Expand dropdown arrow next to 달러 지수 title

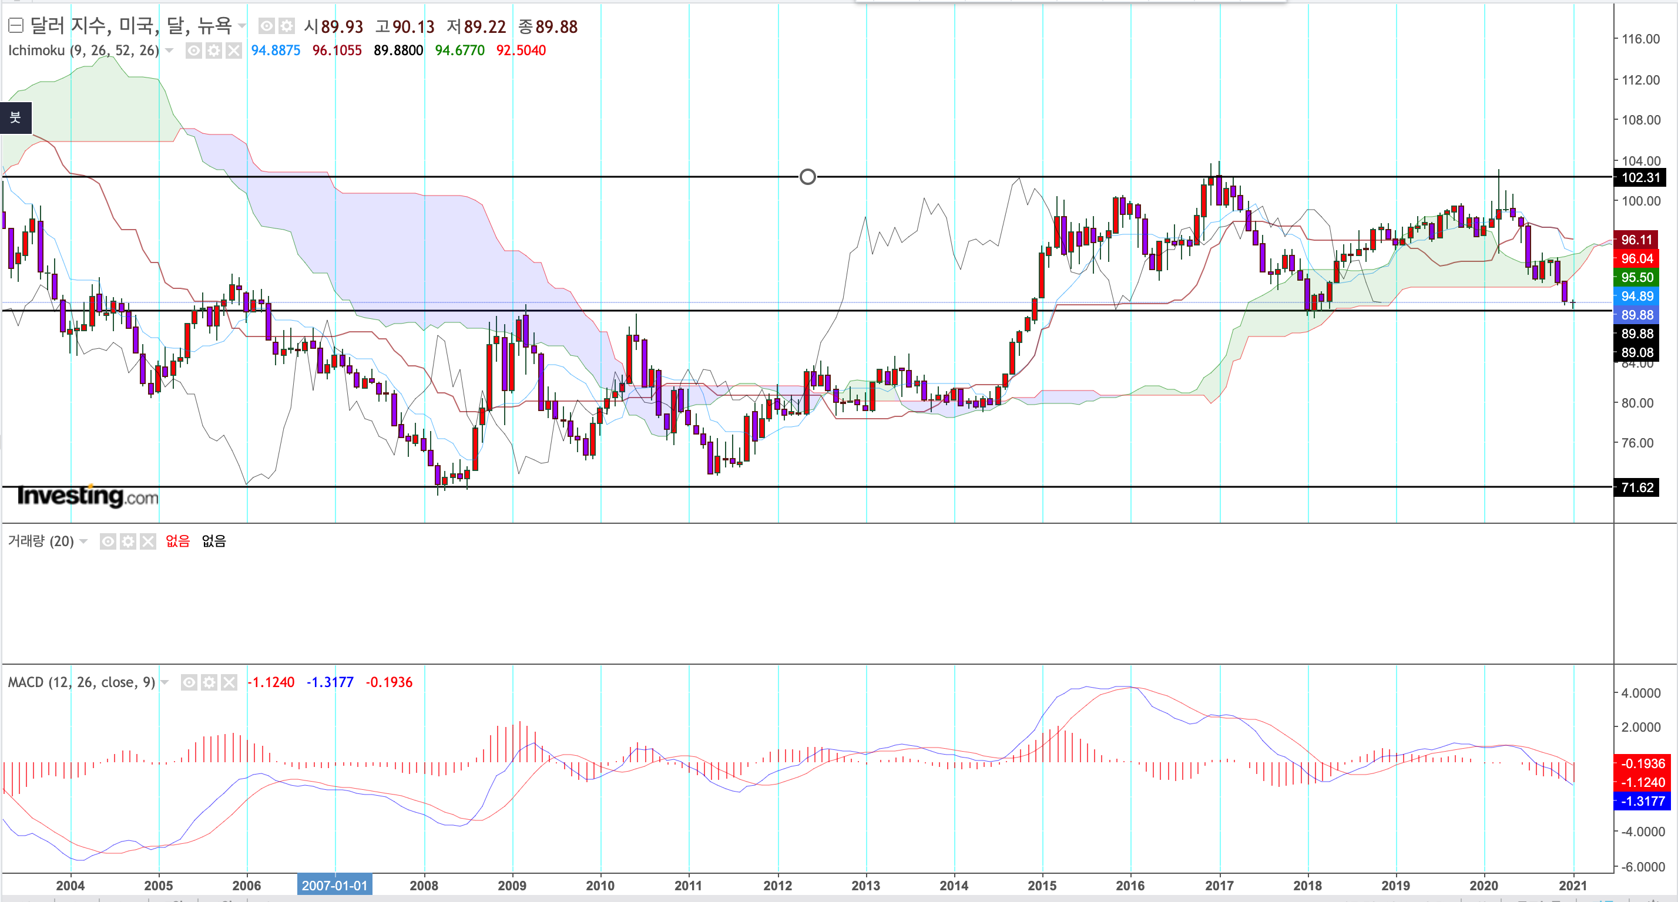pos(242,26)
